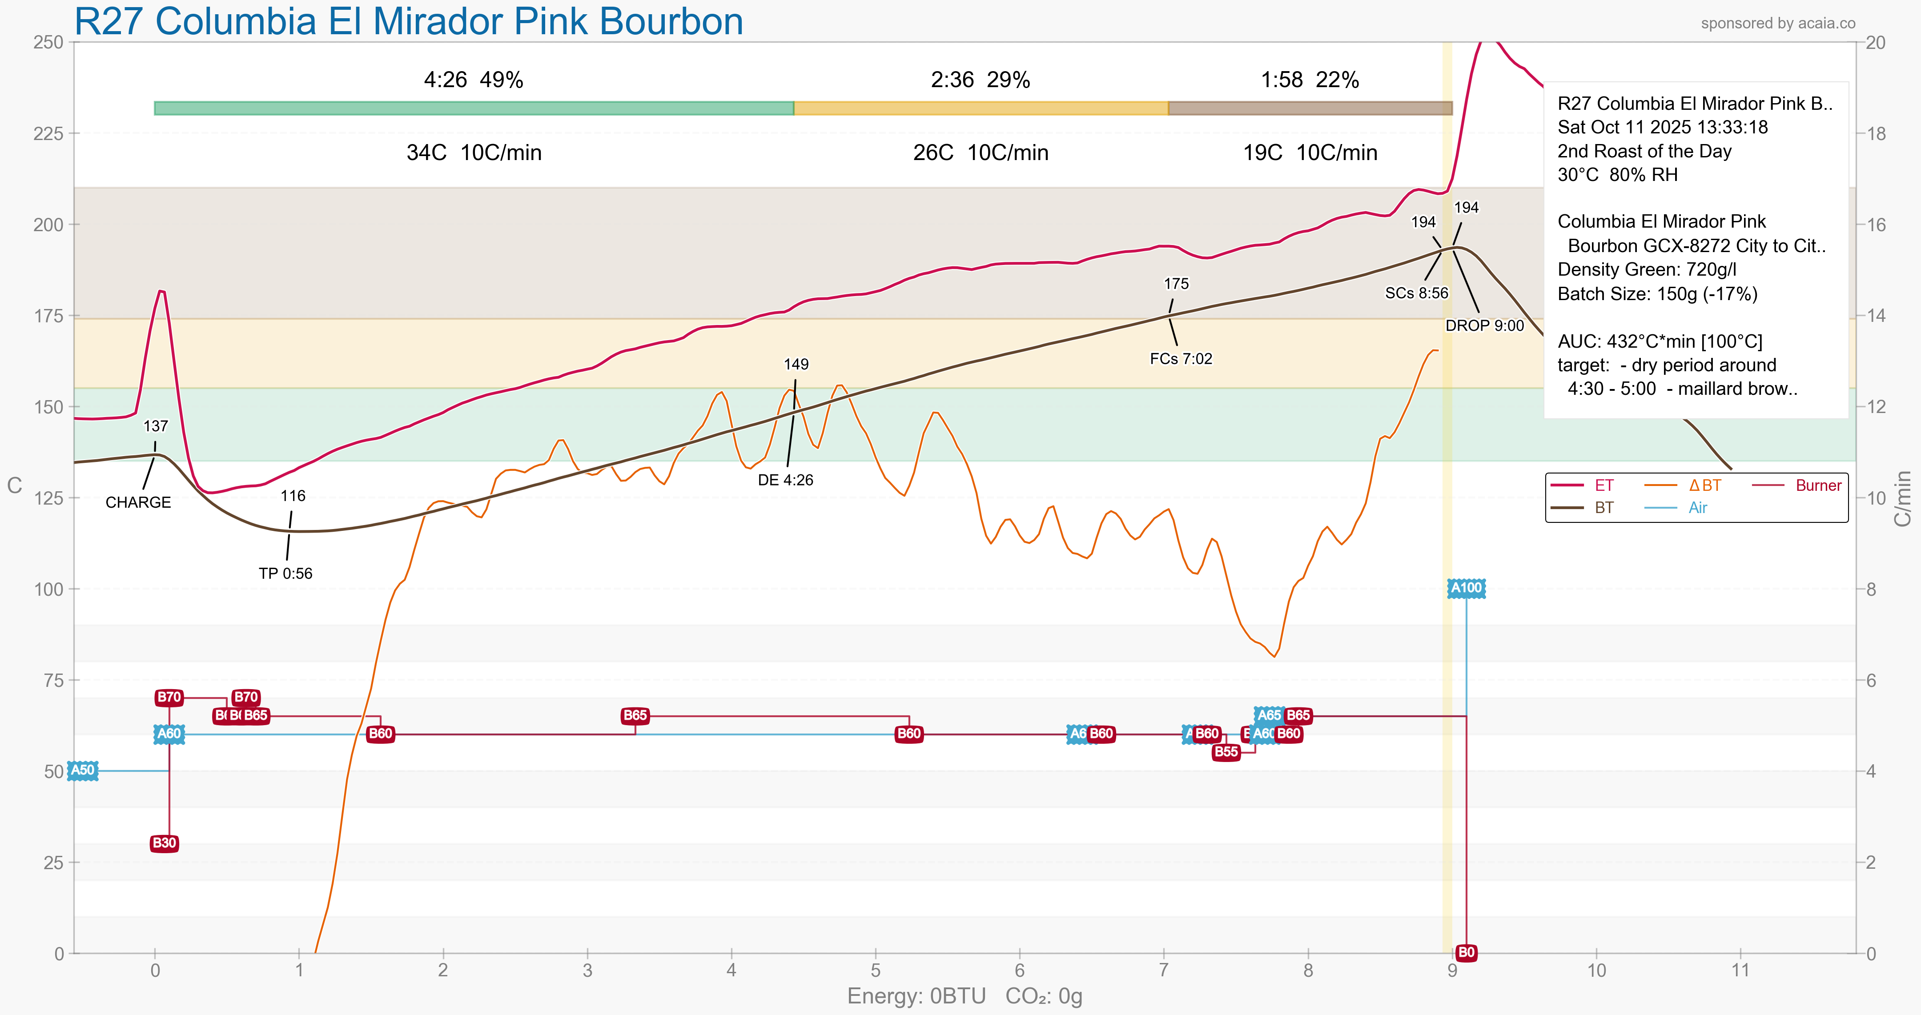
Task: Click the green drying phase bar
Action: [474, 108]
